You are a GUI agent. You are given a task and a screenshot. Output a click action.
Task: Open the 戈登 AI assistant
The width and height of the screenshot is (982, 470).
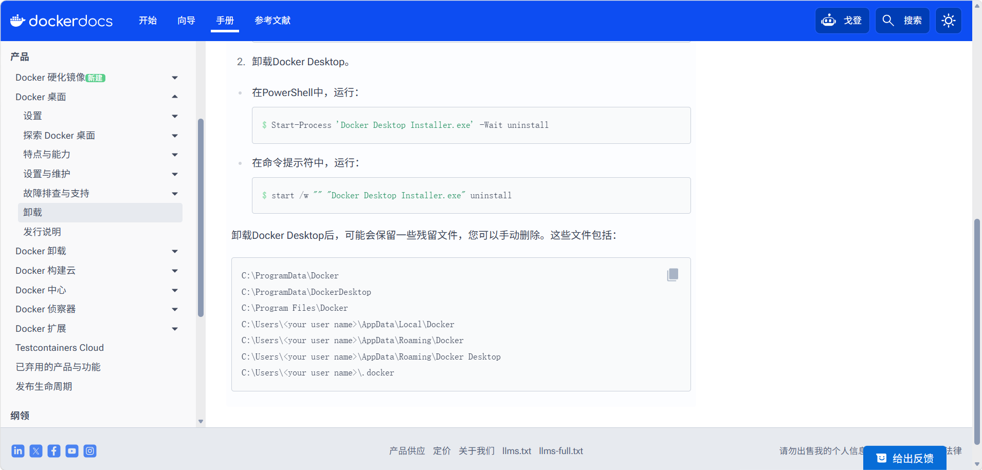point(842,21)
